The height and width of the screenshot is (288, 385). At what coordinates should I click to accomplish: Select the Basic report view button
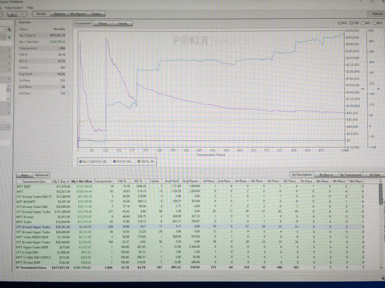coord(24,175)
